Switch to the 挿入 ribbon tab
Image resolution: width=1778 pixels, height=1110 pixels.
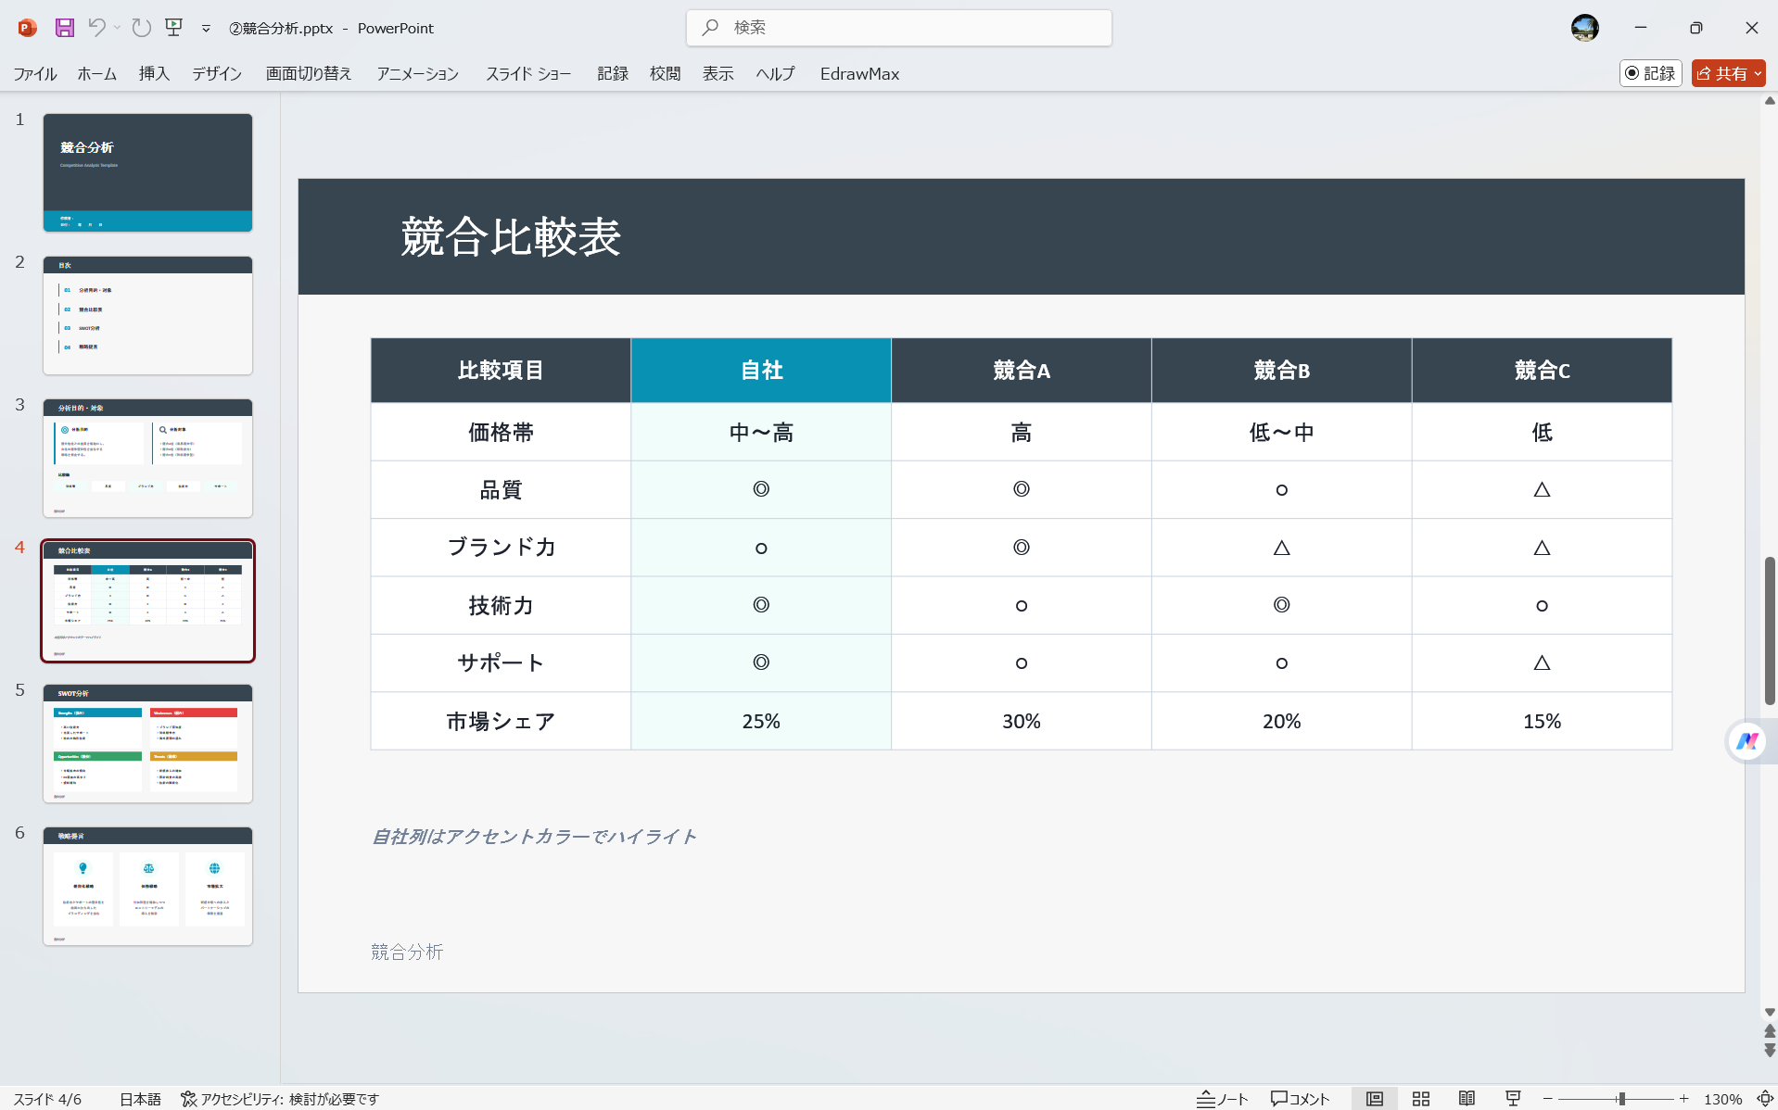click(x=154, y=73)
